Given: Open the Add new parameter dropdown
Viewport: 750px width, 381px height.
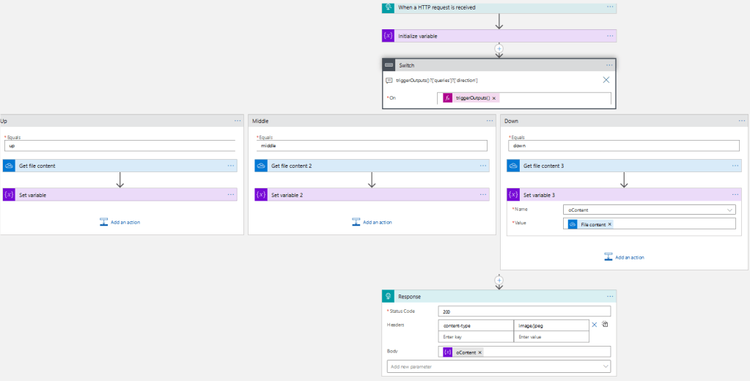Looking at the screenshot, I should coord(605,366).
